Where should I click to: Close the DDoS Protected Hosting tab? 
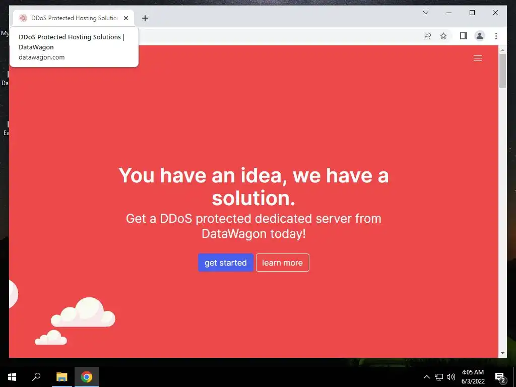[125, 18]
